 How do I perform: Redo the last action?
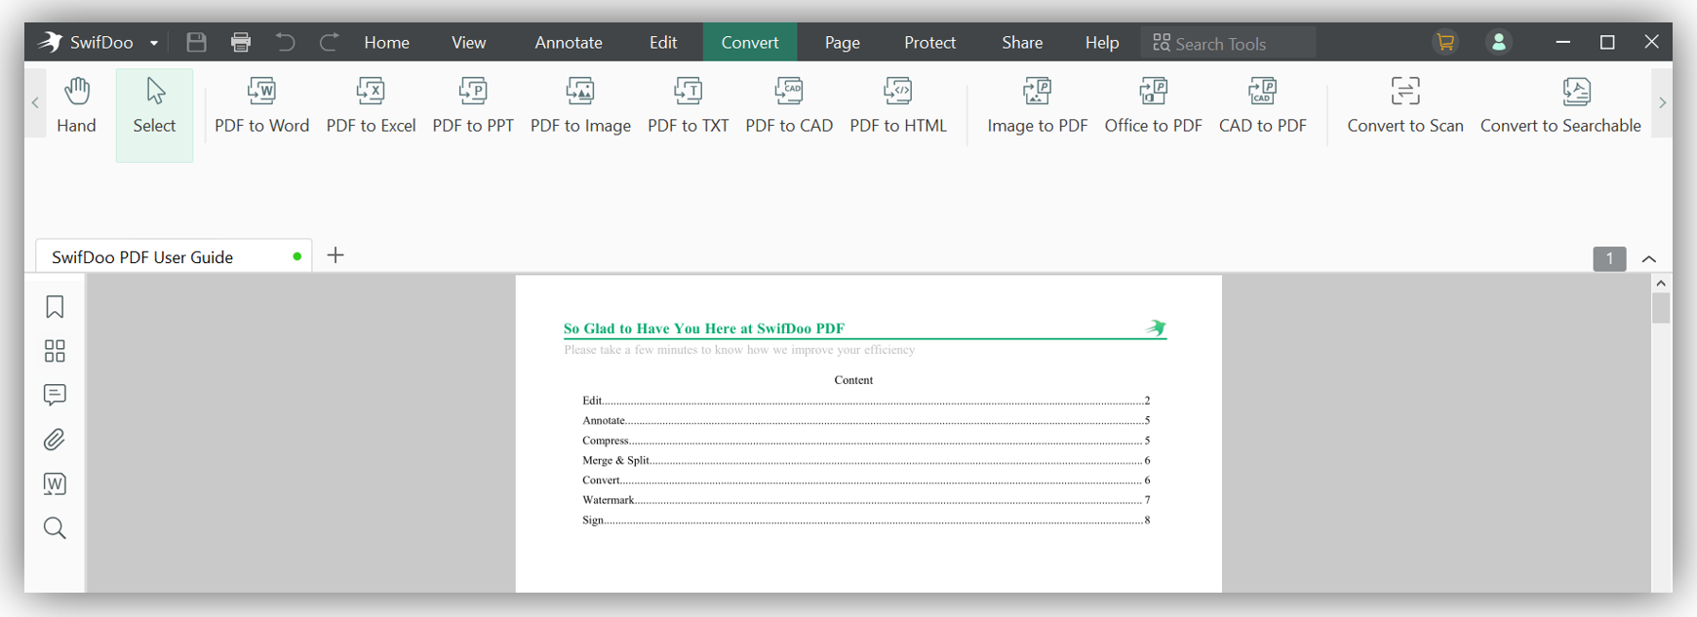(x=330, y=42)
